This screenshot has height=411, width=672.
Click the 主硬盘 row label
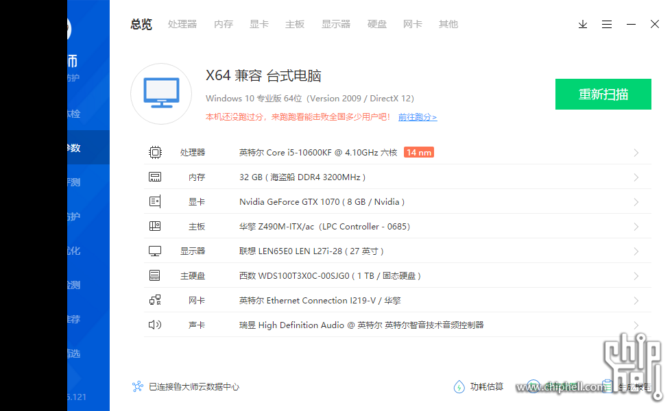coord(193,275)
